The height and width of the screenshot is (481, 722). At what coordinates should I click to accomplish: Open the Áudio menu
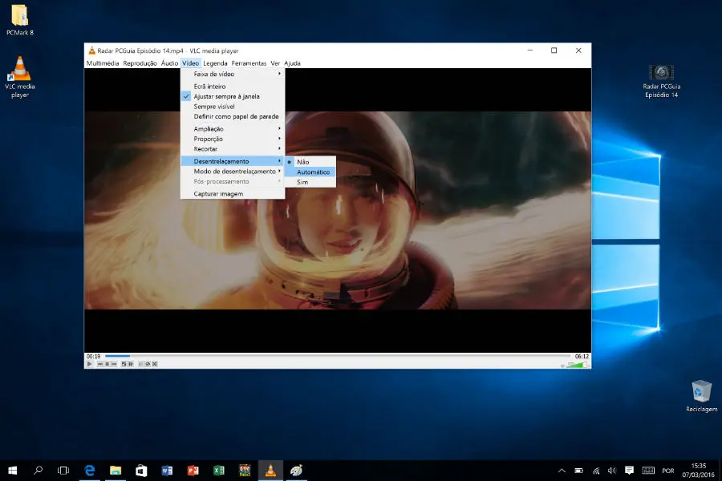coord(169,63)
